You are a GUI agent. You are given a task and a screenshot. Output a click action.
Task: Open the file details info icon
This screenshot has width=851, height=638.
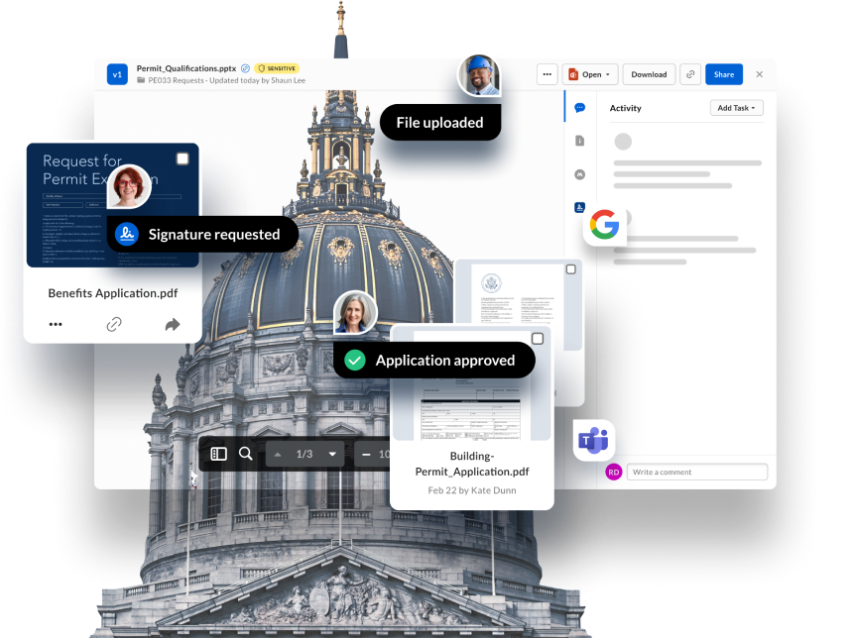[579, 141]
